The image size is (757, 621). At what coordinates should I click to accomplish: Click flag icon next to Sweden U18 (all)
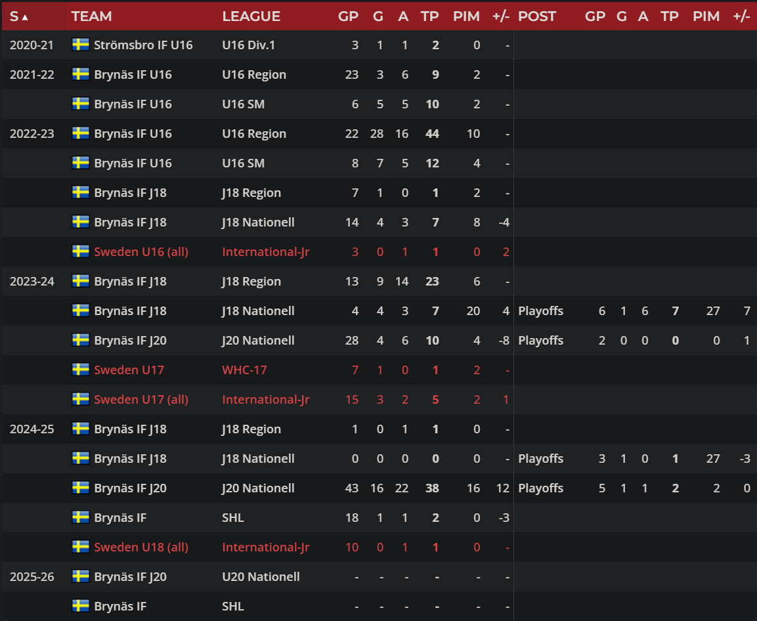pos(81,547)
